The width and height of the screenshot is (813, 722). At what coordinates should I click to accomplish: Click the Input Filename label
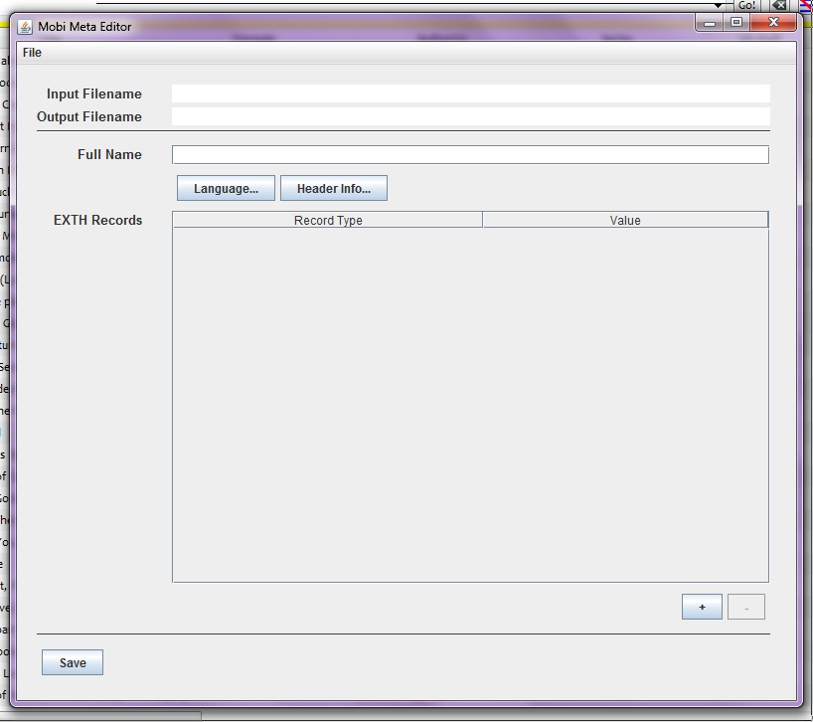click(93, 93)
